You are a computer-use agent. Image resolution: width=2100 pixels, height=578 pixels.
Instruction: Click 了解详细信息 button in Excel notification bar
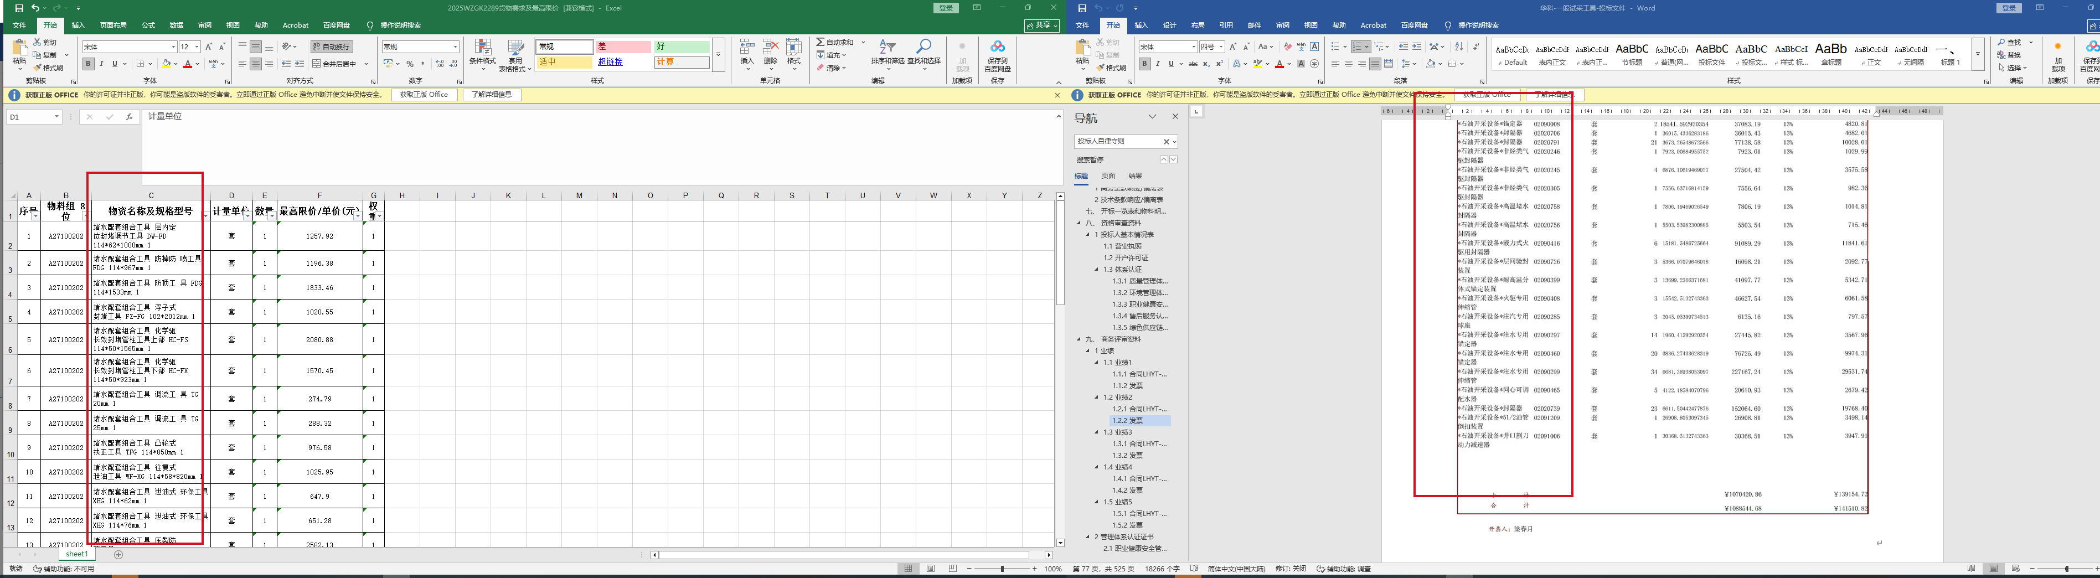pos(492,95)
